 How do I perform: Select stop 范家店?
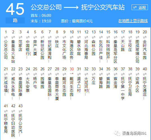pyautogui.click(x=21, y=46)
